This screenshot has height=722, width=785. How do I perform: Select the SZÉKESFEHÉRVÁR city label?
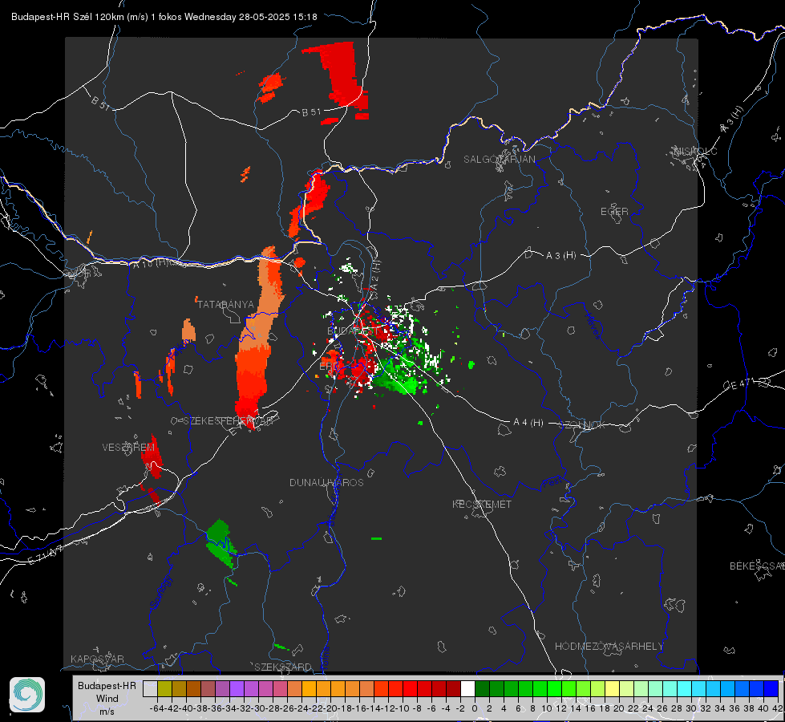tap(229, 421)
